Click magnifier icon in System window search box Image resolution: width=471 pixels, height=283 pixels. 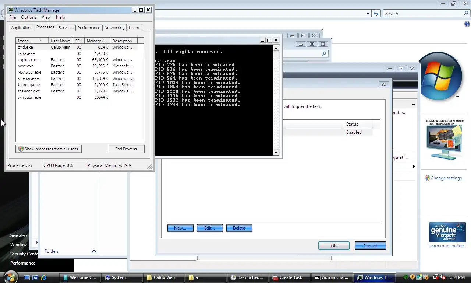click(x=466, y=13)
